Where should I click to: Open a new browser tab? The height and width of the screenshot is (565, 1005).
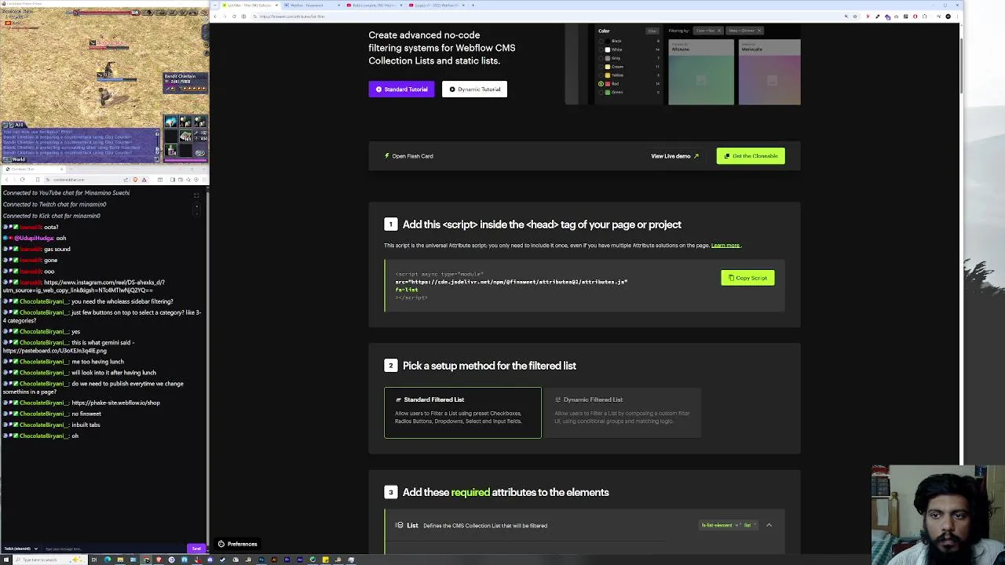click(473, 5)
